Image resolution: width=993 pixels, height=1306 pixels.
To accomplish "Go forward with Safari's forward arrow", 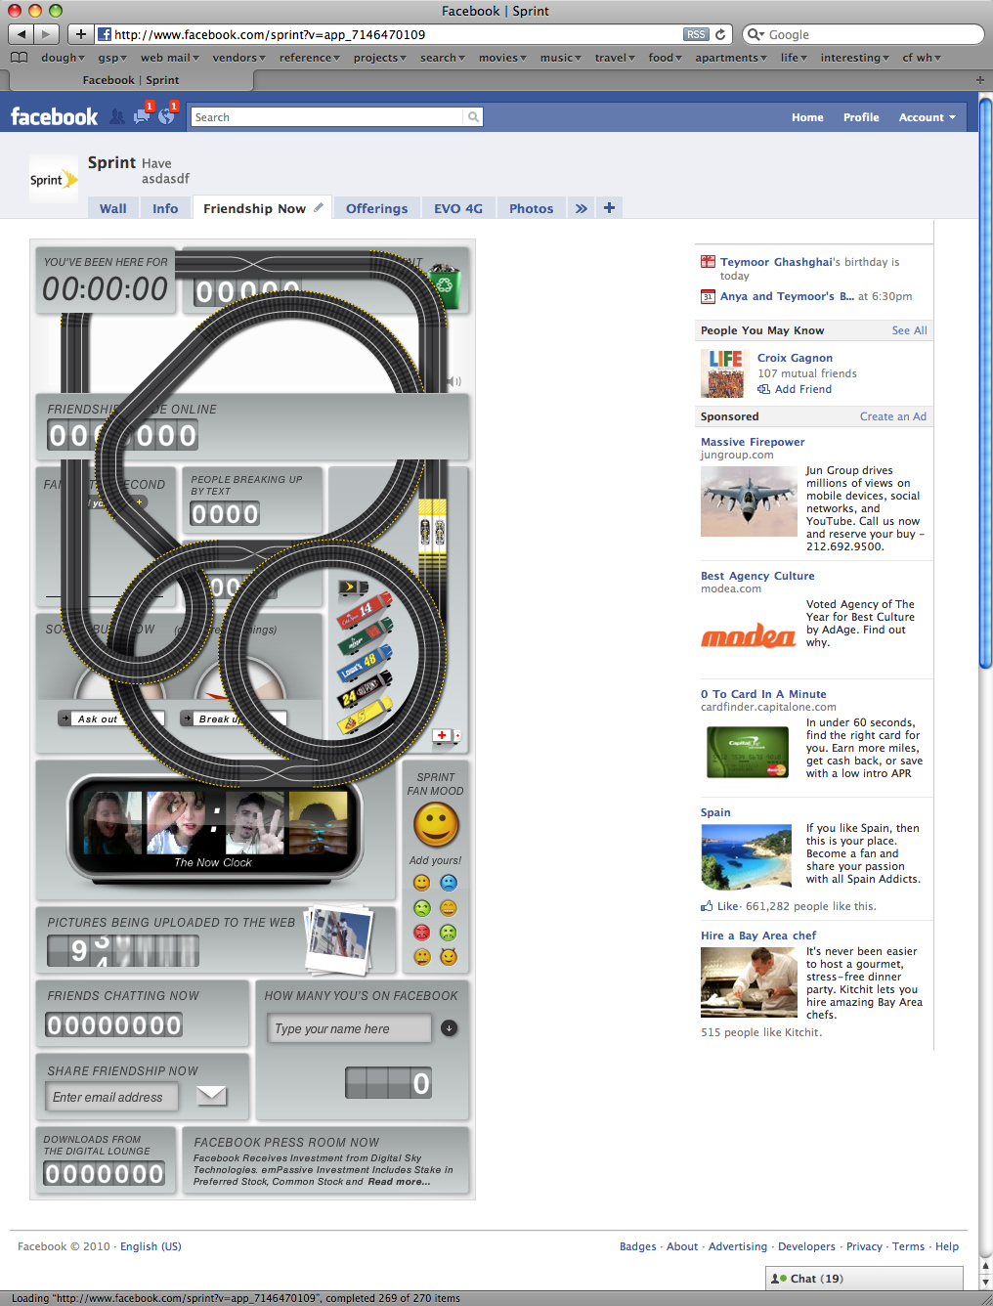I will [47, 34].
